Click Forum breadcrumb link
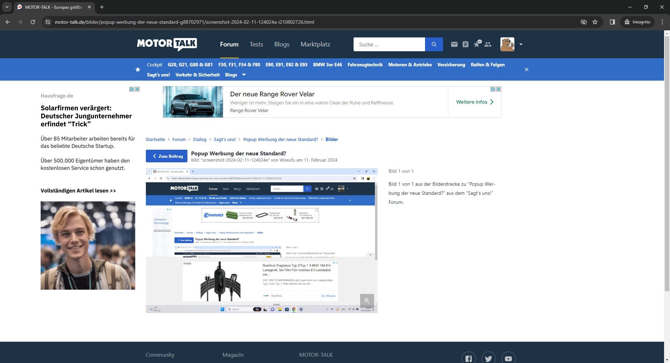This screenshot has width=670, height=363. pyautogui.click(x=179, y=139)
